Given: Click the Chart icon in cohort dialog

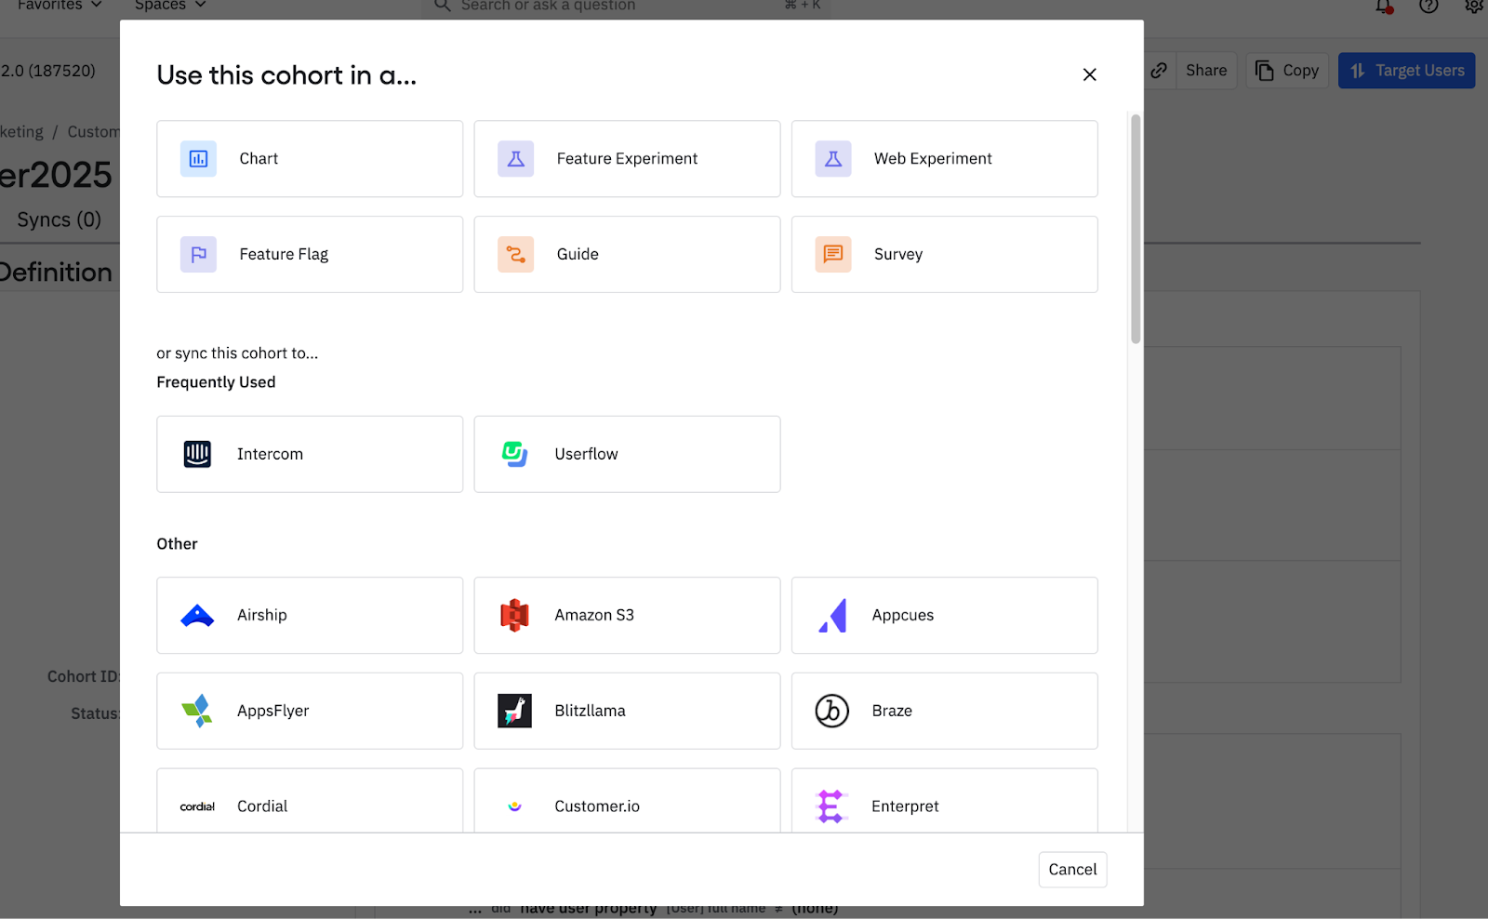Looking at the screenshot, I should tap(198, 159).
